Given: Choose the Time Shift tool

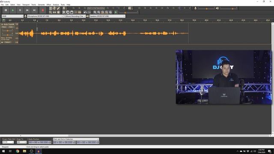Looking at the screenshot, I should click(54, 12).
